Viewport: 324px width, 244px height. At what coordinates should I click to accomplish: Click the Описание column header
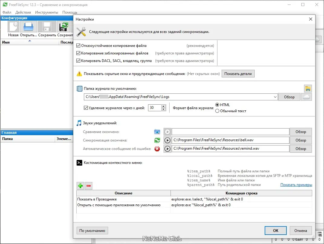[x=124, y=193]
